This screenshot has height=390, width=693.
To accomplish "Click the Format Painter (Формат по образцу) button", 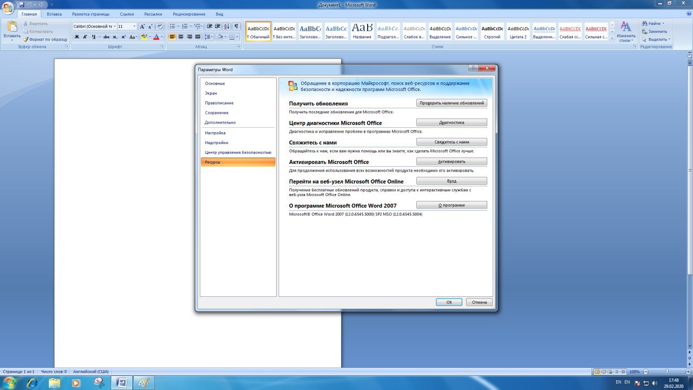I will click(45, 40).
